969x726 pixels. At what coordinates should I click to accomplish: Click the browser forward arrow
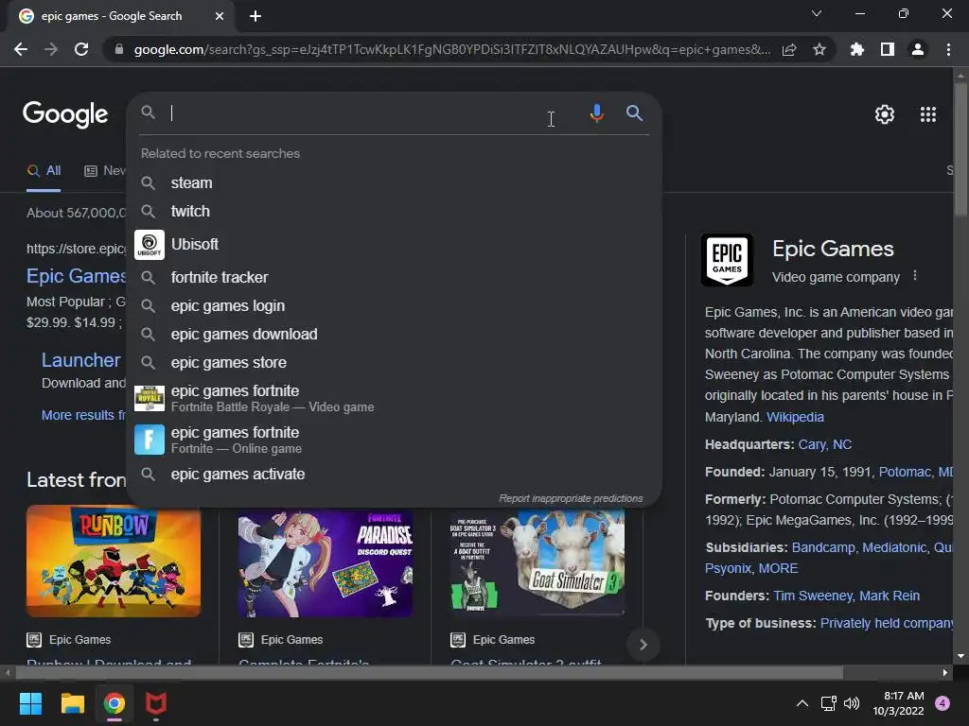(x=51, y=49)
